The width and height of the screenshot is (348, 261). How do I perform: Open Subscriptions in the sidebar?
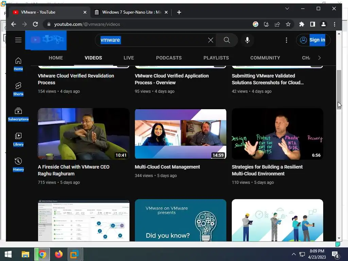[18, 114]
